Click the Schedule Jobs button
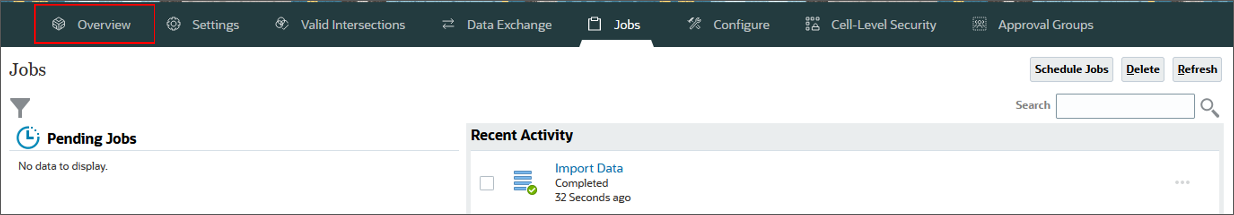 point(1071,69)
